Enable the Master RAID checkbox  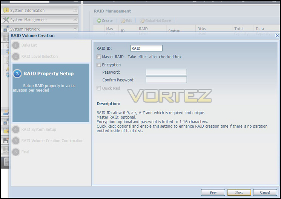pyautogui.click(x=99, y=57)
